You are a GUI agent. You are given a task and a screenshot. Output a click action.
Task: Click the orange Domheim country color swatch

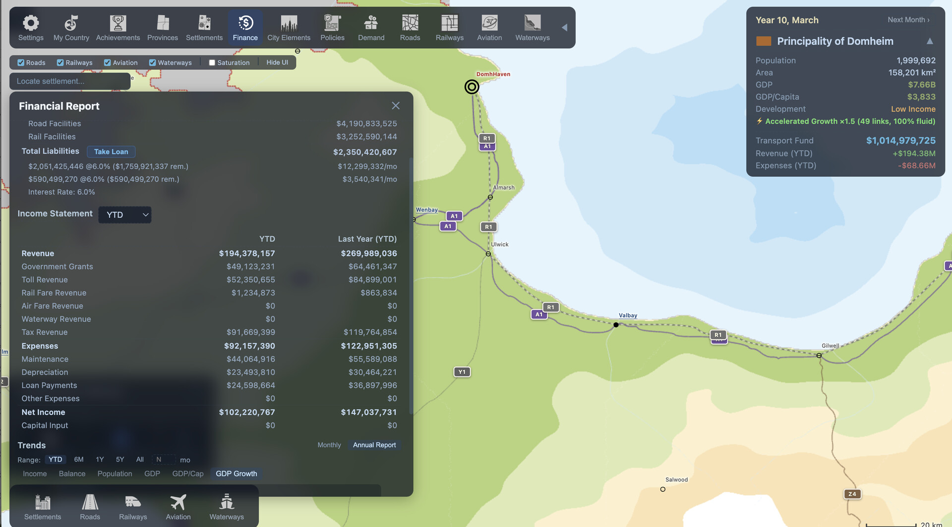tap(763, 41)
